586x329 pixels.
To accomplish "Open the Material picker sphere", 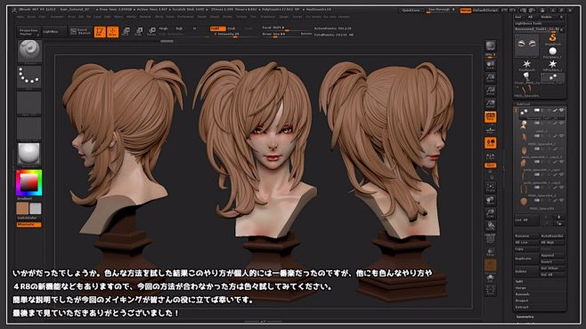I will click(x=29, y=155).
